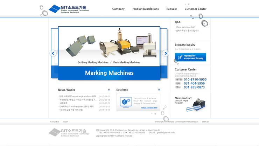Viewport: 259px width, 146px height.
Task: Open the Contact us footer link
Action: (55, 122)
